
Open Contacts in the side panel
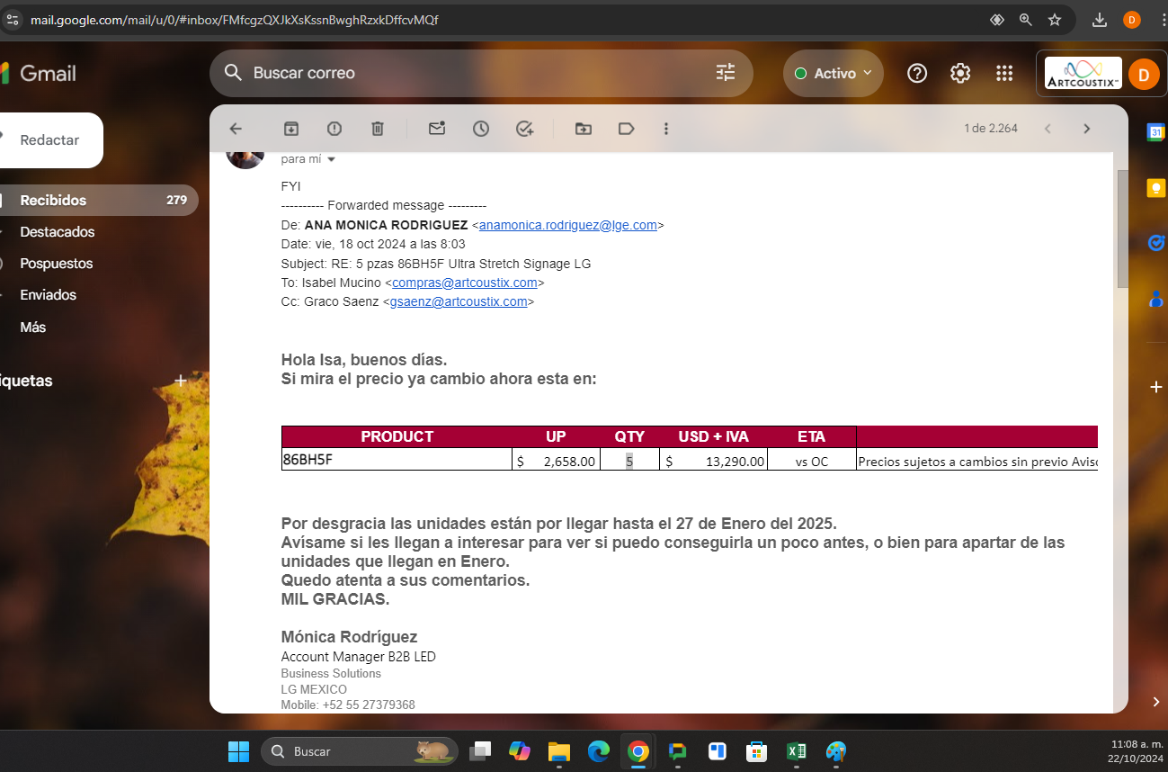coord(1155,299)
